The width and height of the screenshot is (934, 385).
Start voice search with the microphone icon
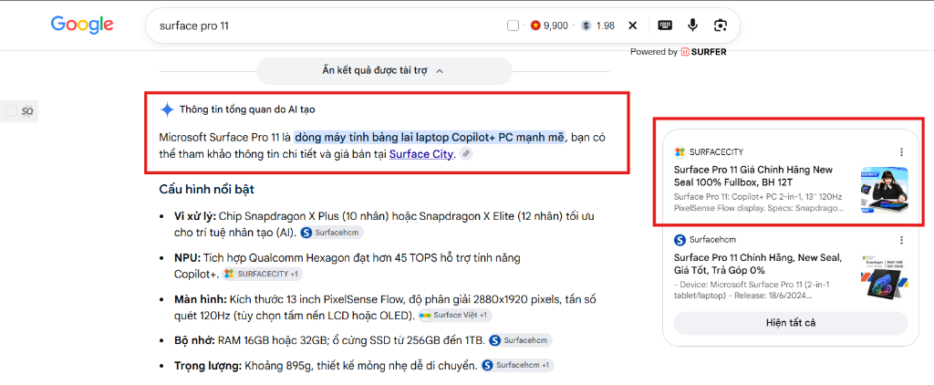click(x=693, y=25)
